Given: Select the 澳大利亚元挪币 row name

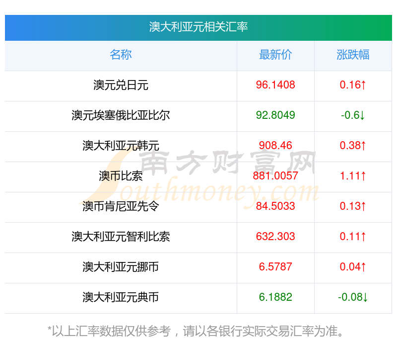Looking at the screenshot, I should pos(121,267).
